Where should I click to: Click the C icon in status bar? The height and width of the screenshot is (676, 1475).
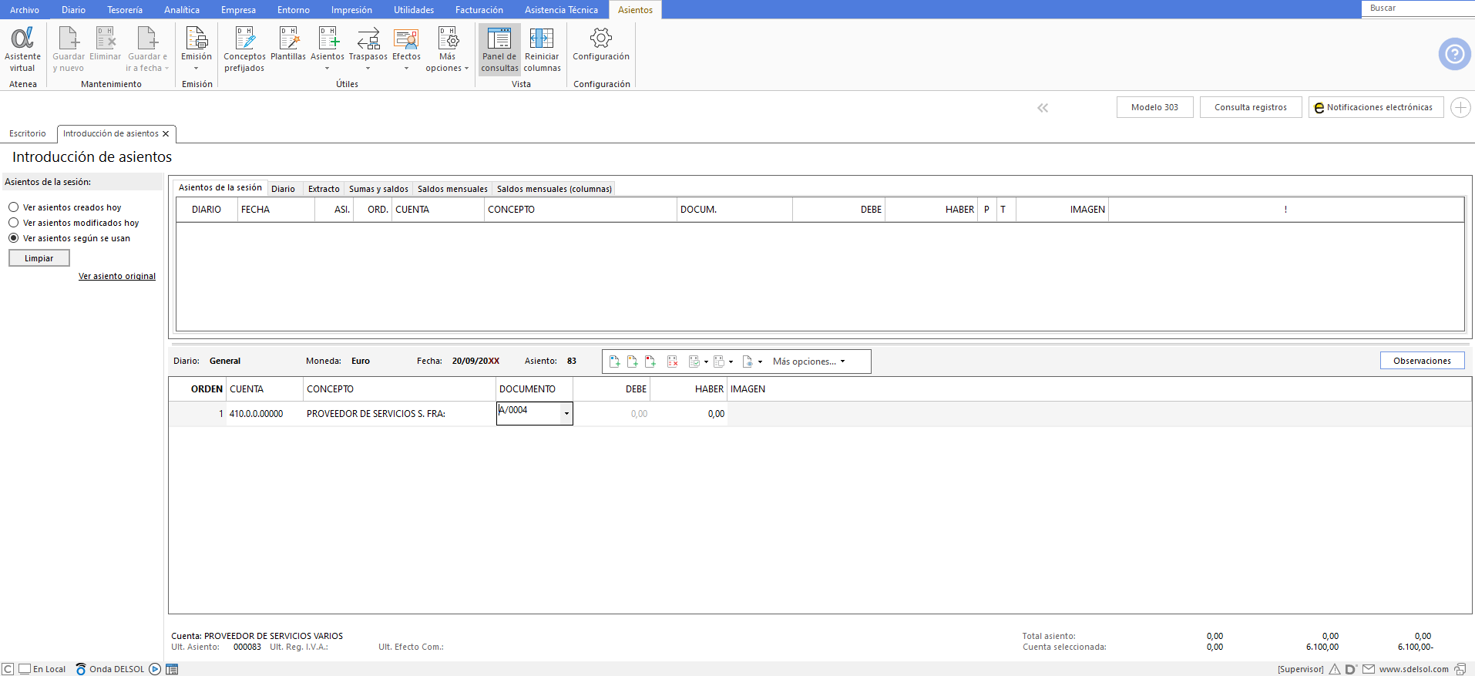point(8,669)
